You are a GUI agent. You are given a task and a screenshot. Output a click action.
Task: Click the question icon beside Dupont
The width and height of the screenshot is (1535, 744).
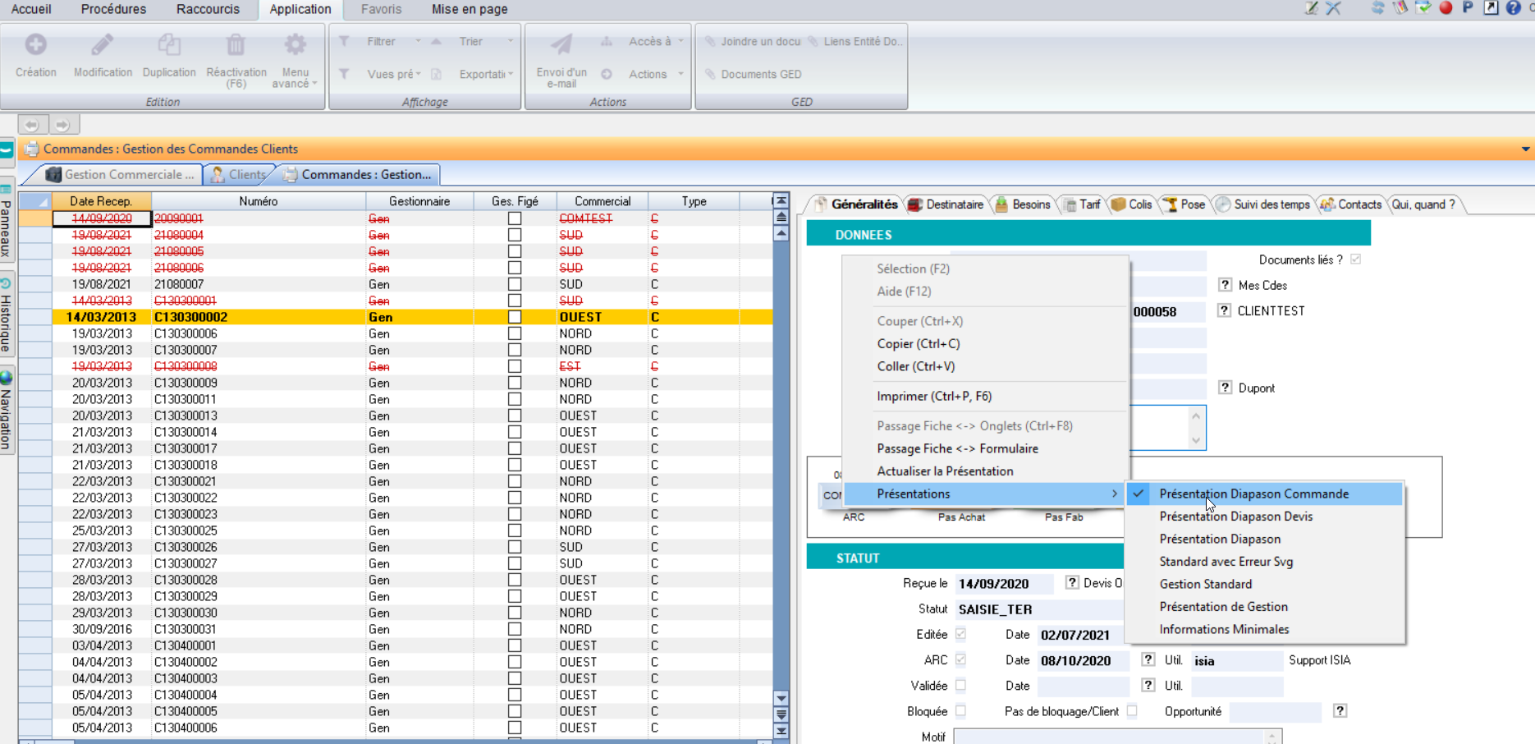(1225, 388)
